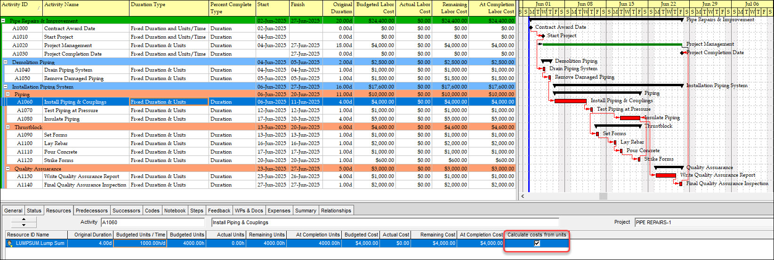Collapse the Thrustblock group
The height and width of the screenshot is (260, 774).
pyautogui.click(x=8, y=127)
